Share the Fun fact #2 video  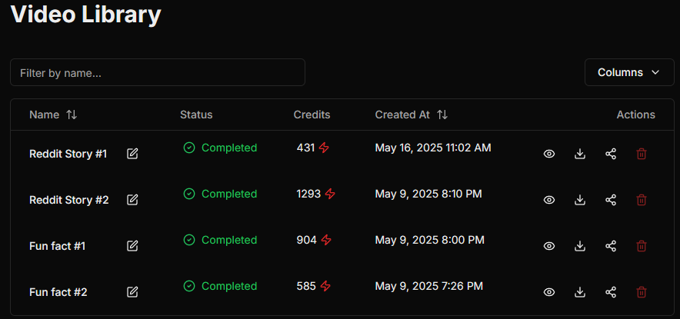[611, 292]
